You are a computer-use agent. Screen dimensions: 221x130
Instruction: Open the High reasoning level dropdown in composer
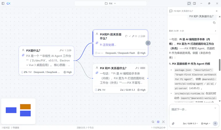206,124
